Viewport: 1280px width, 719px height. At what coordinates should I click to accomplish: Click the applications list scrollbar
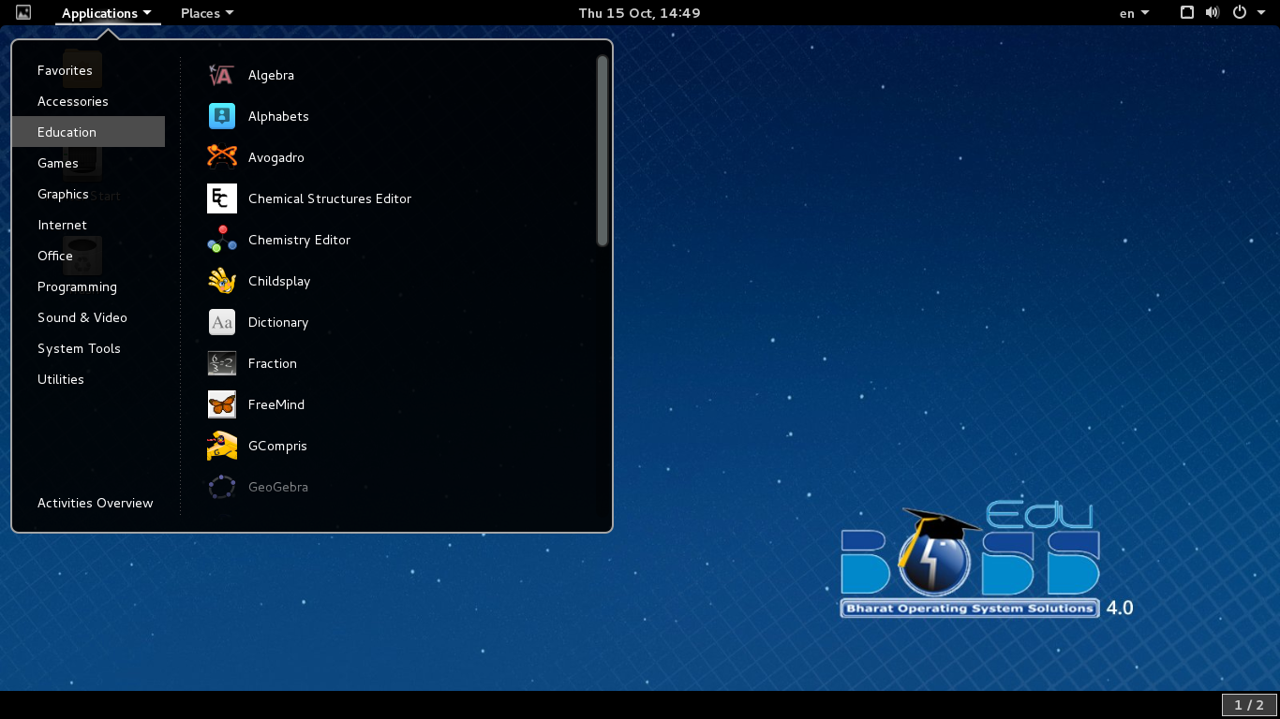point(603,151)
